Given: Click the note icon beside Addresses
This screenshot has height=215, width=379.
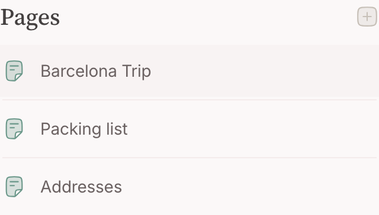Looking at the screenshot, I should coord(14,187).
